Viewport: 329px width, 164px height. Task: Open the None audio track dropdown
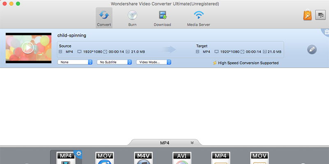click(75, 62)
